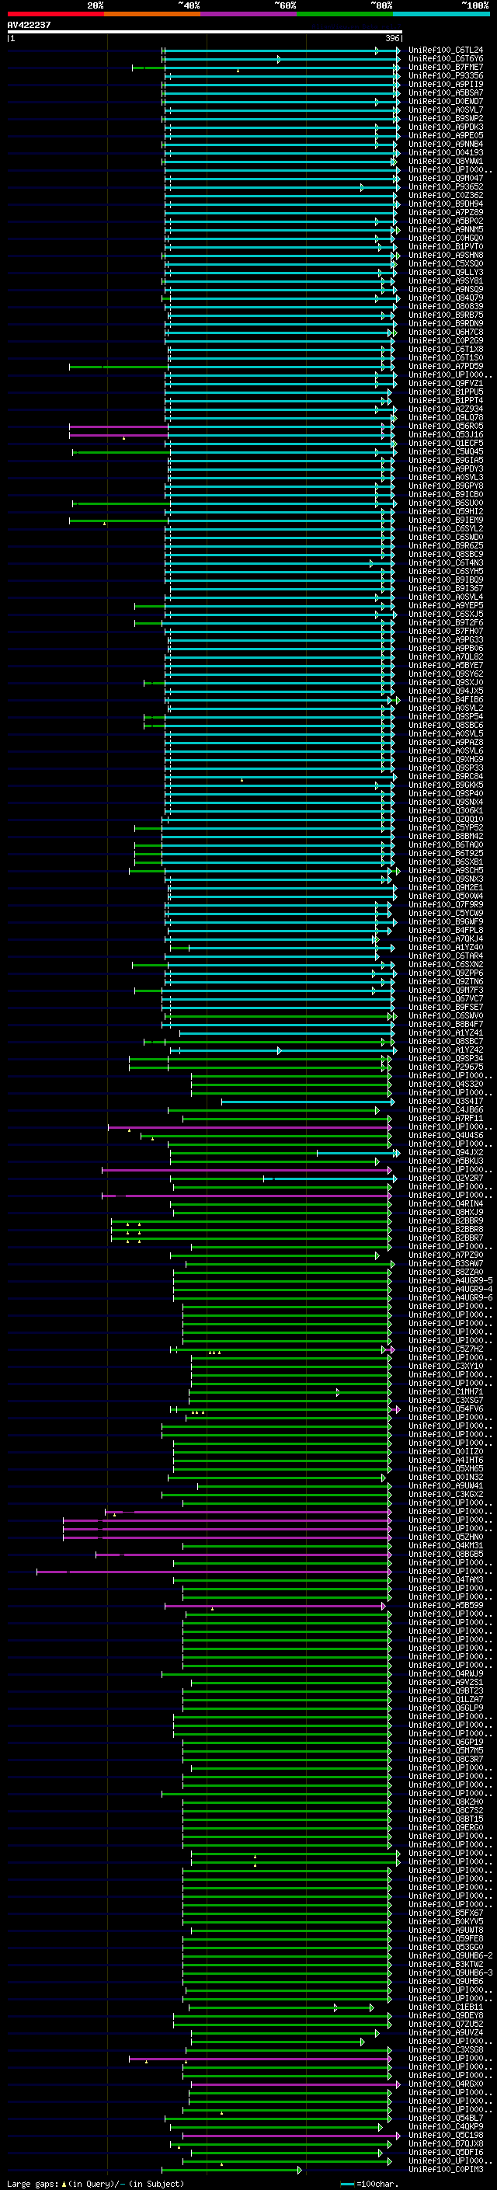Click the purple alignment bar of UniRef100_Q4RGX0
Screen dimensions: 497x2190
point(295,2084)
